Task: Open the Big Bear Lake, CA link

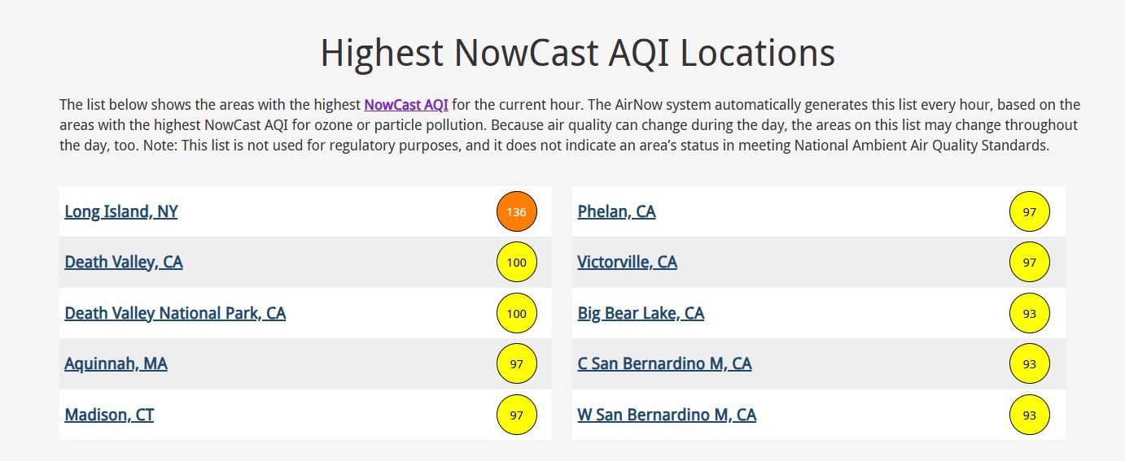Action: 641,314
